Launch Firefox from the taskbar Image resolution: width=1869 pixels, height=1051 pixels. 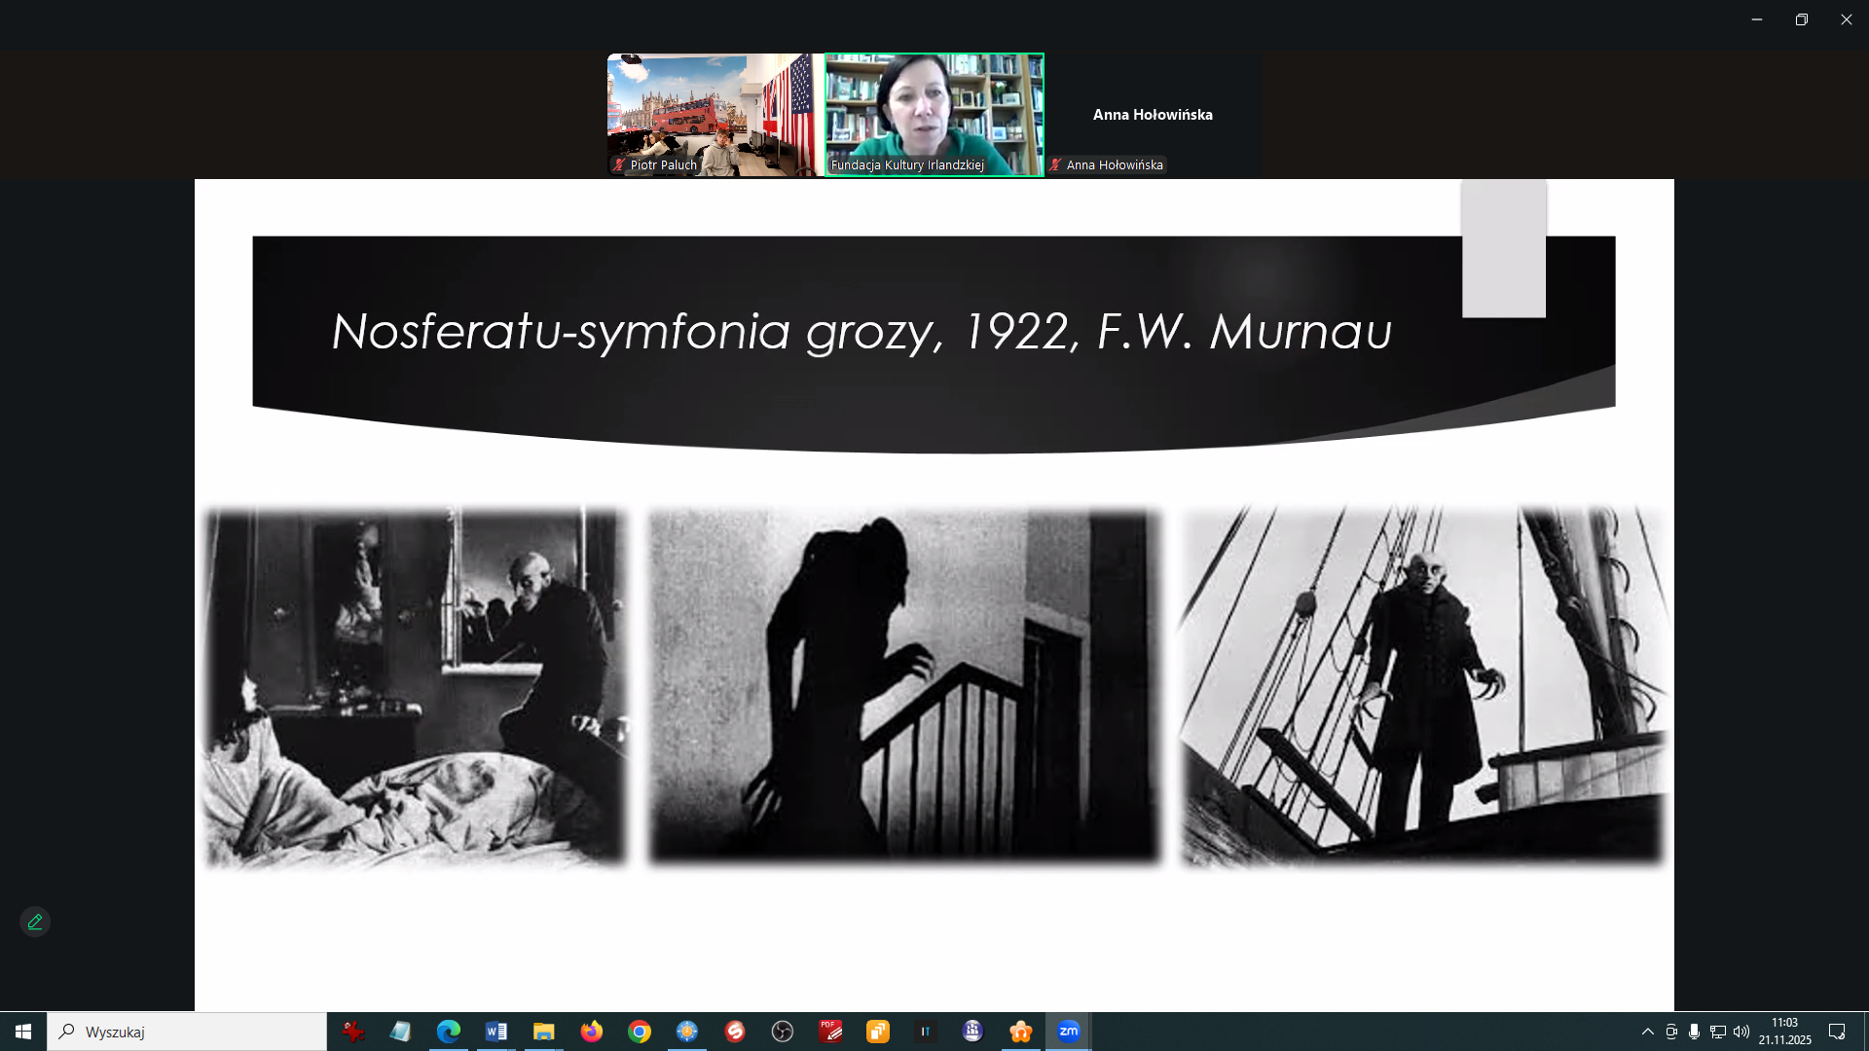coord(592,1032)
